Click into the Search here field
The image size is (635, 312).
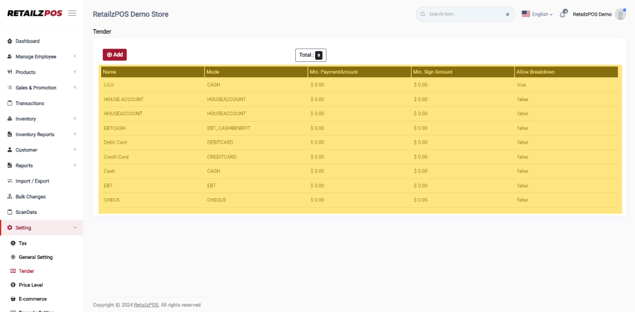pyautogui.click(x=462, y=14)
